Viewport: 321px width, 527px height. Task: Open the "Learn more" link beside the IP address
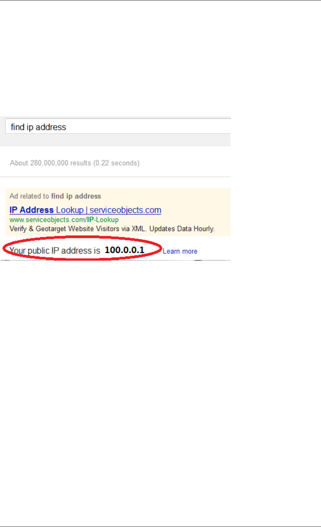point(180,251)
